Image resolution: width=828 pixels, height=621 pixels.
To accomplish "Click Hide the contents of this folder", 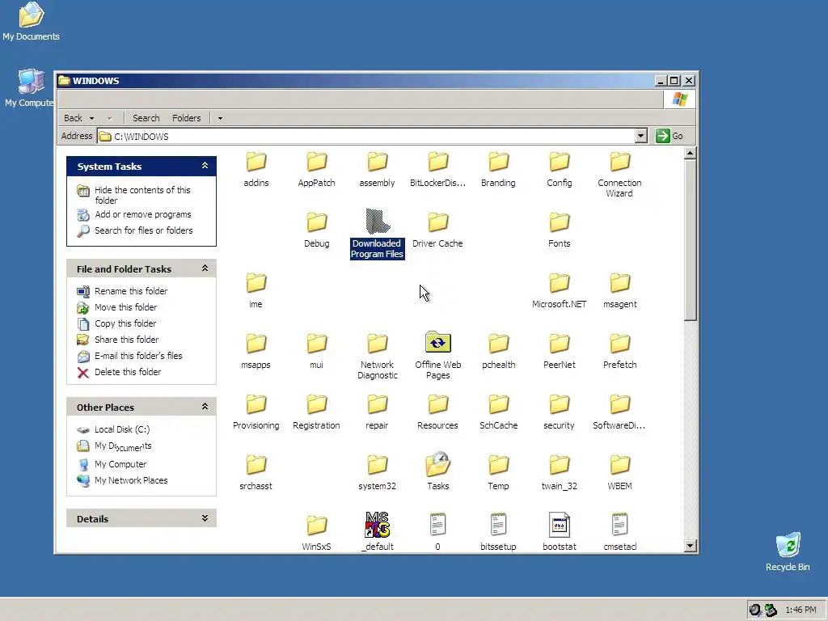I will point(142,195).
